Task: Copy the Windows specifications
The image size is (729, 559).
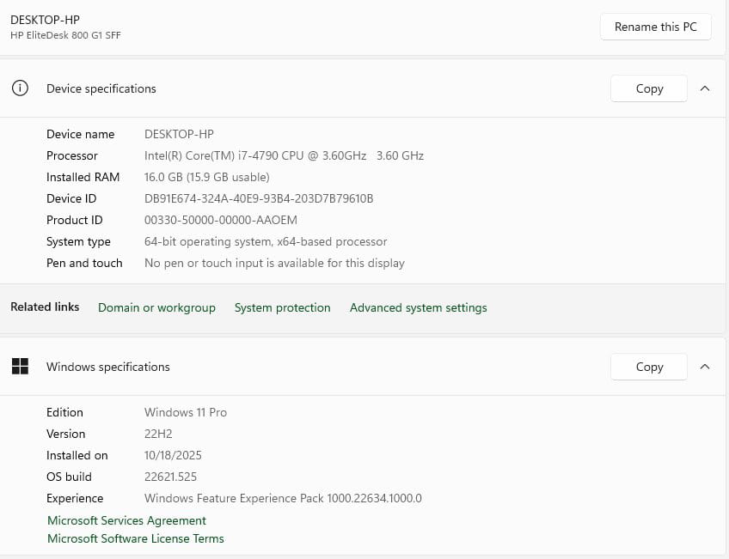Action: (x=649, y=367)
